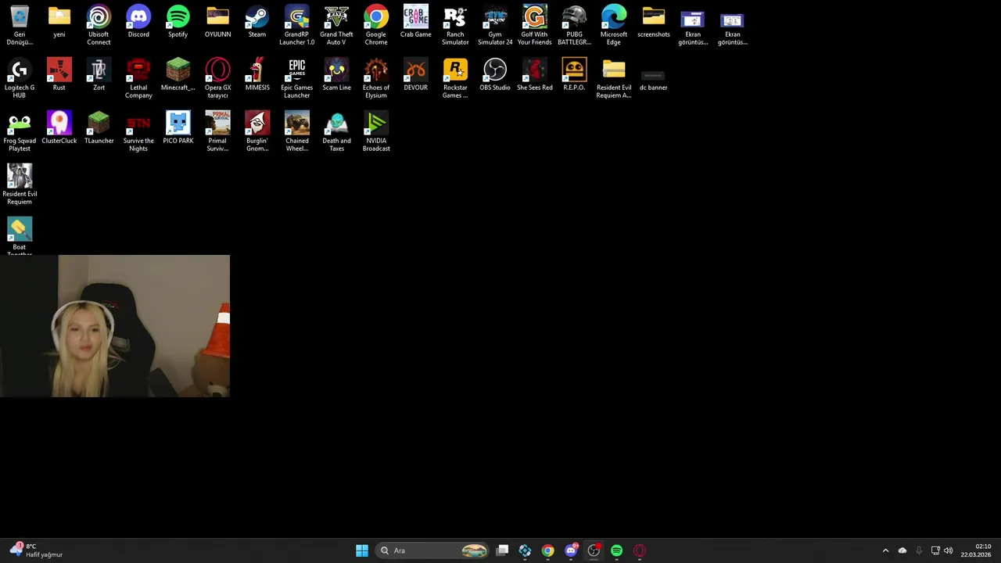
Task: Open Spotify desktop shortcut
Action: click(178, 23)
